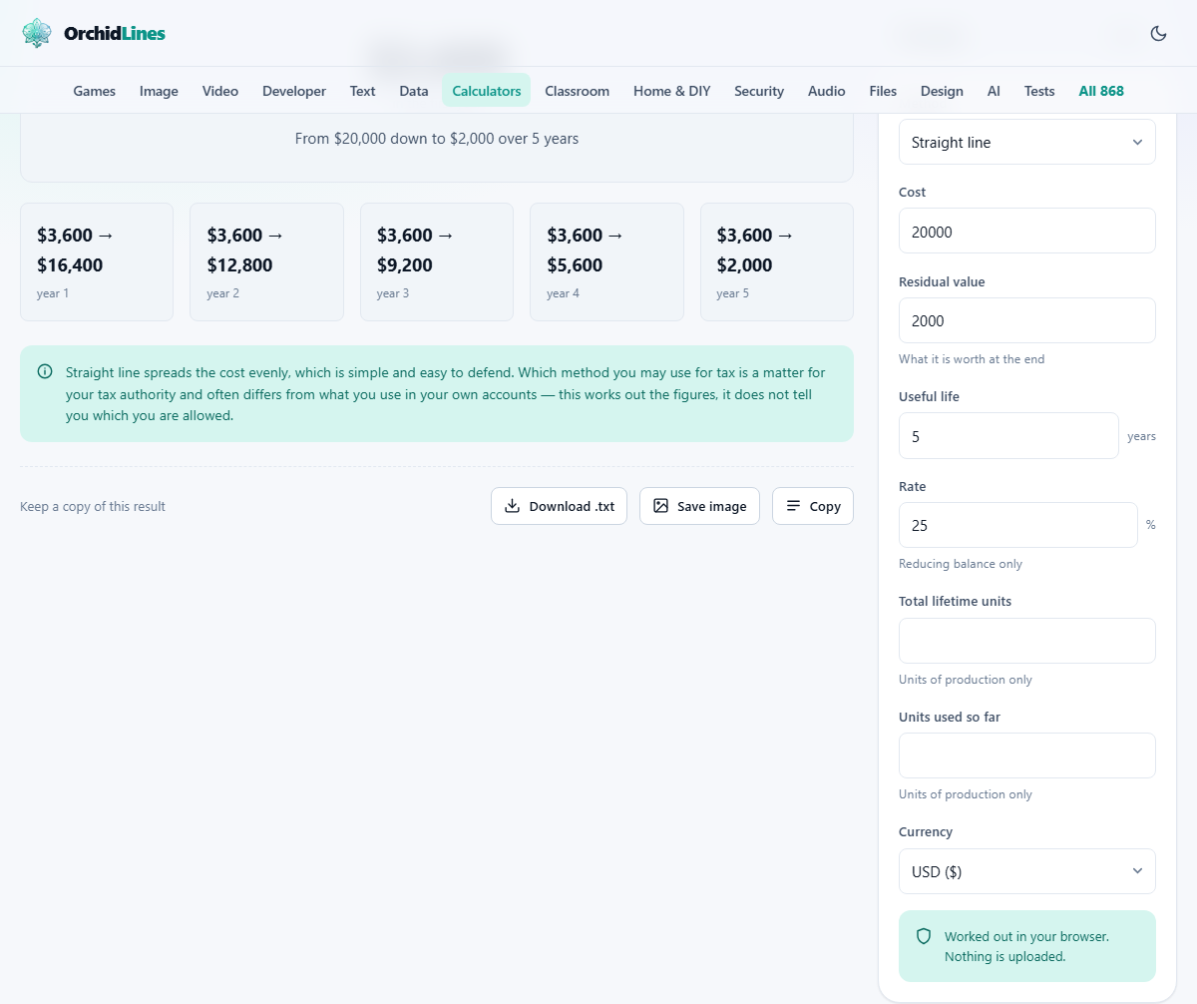The width and height of the screenshot is (1197, 1004).
Task: Click the "Keep a copy of this result" text
Action: (93, 506)
